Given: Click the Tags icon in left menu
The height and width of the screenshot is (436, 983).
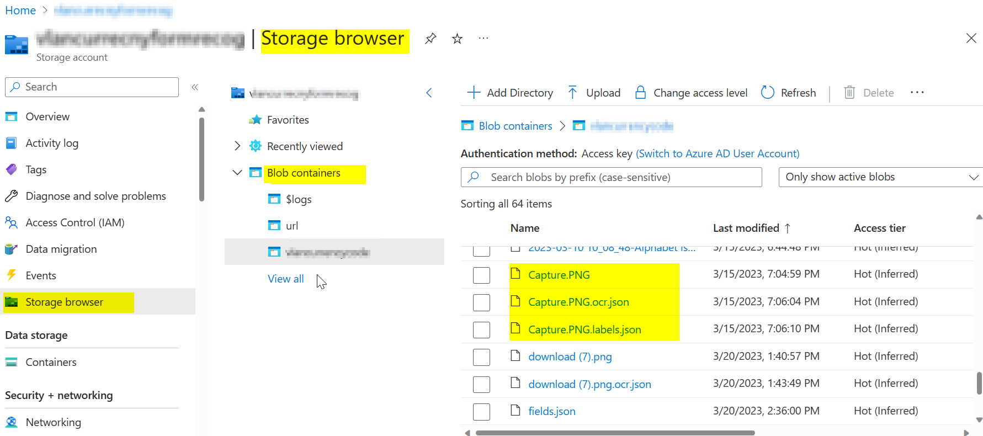Looking at the screenshot, I should (11, 169).
